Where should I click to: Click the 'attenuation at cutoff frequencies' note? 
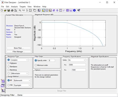tap(102, 67)
